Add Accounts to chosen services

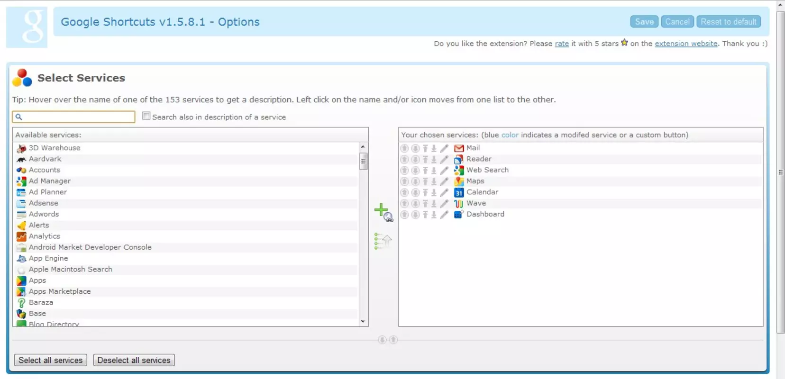point(45,170)
